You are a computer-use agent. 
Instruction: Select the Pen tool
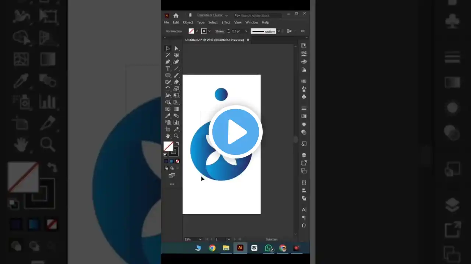(x=168, y=62)
